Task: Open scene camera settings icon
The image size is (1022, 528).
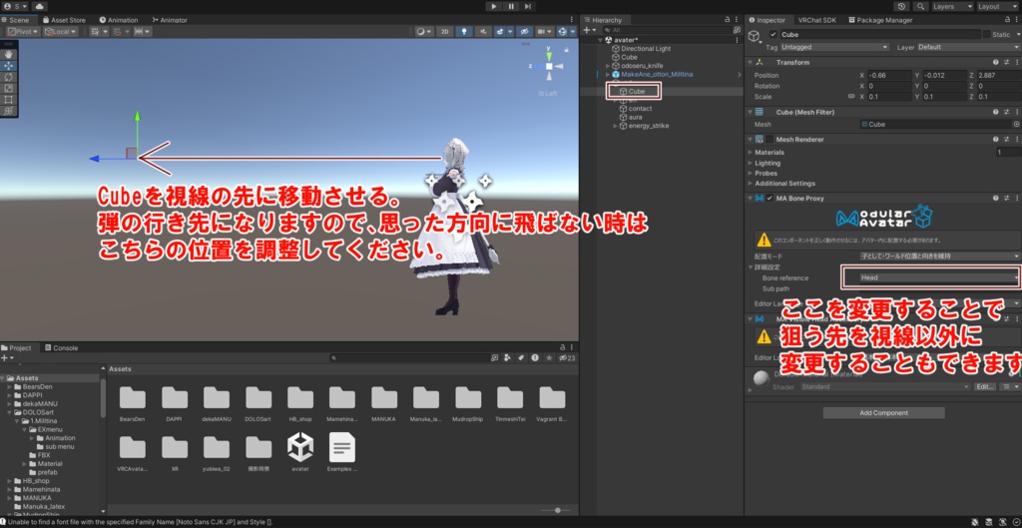Action: point(544,31)
